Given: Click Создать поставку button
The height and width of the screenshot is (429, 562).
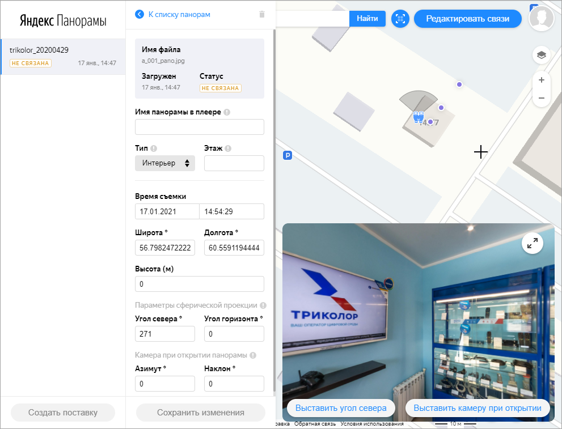Looking at the screenshot, I should click(x=63, y=413).
